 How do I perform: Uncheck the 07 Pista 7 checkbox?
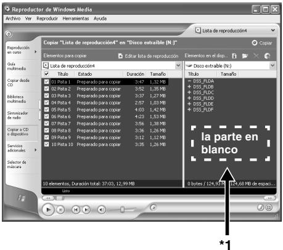[x=47, y=124]
